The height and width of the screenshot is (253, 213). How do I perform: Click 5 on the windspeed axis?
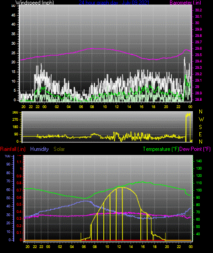(x=15, y=91)
